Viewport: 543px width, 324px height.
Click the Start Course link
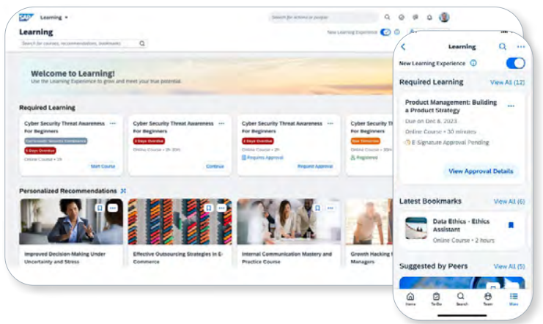pyautogui.click(x=103, y=166)
